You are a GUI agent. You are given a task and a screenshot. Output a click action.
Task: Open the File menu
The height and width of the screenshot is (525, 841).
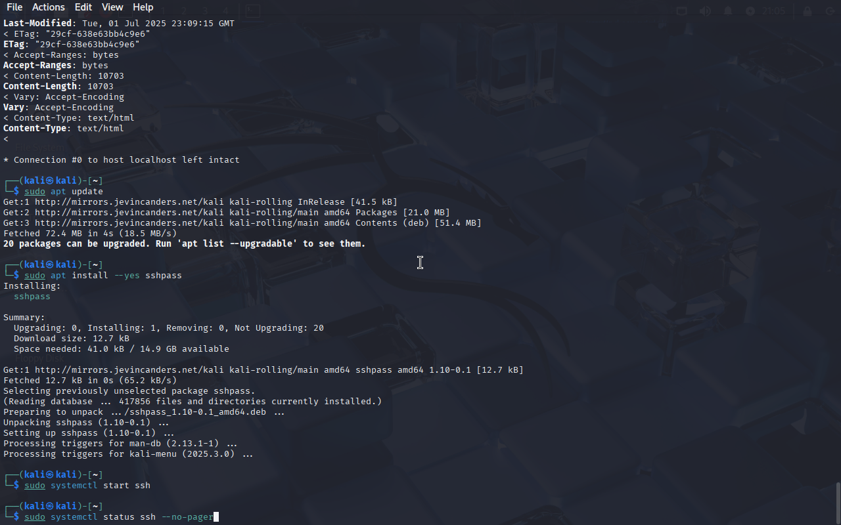pos(14,7)
